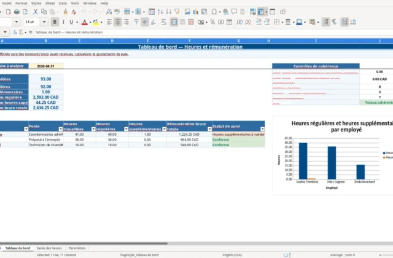Open the Format menu
393x258 pixels.
pyautogui.click(x=21, y=3)
